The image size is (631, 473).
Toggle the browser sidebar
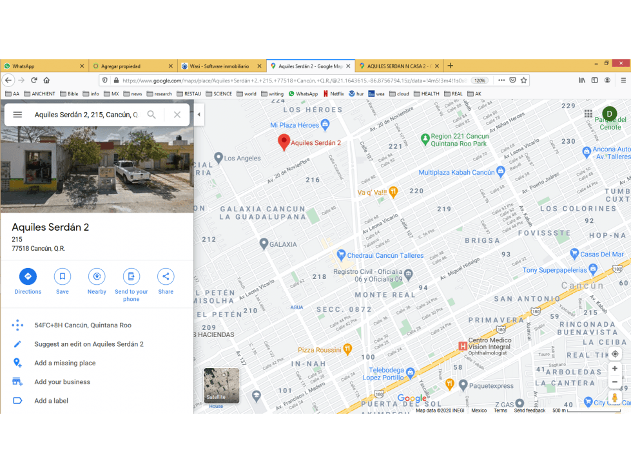pos(594,80)
